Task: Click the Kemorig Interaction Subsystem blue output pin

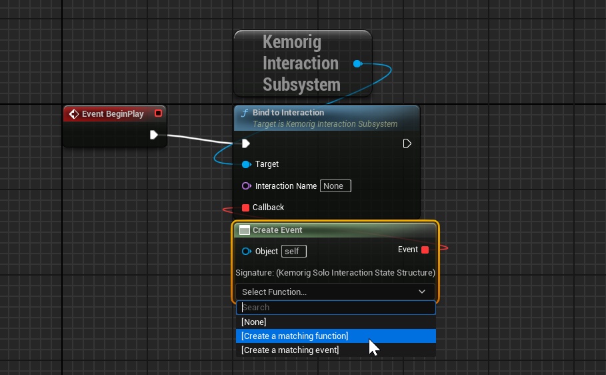Action: tap(357, 63)
